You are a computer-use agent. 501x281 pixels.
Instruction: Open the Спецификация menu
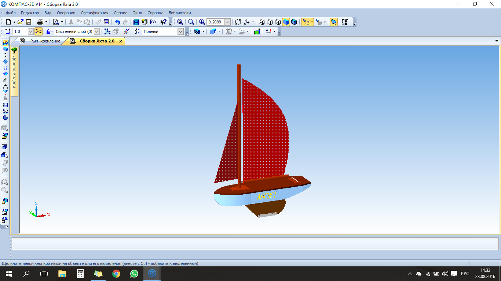[x=95, y=13]
